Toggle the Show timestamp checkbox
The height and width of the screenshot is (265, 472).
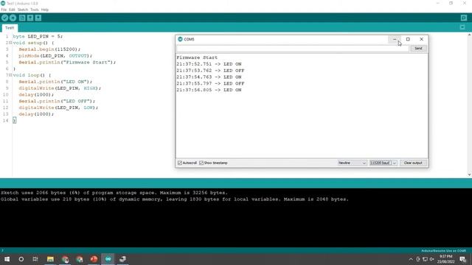pos(201,163)
